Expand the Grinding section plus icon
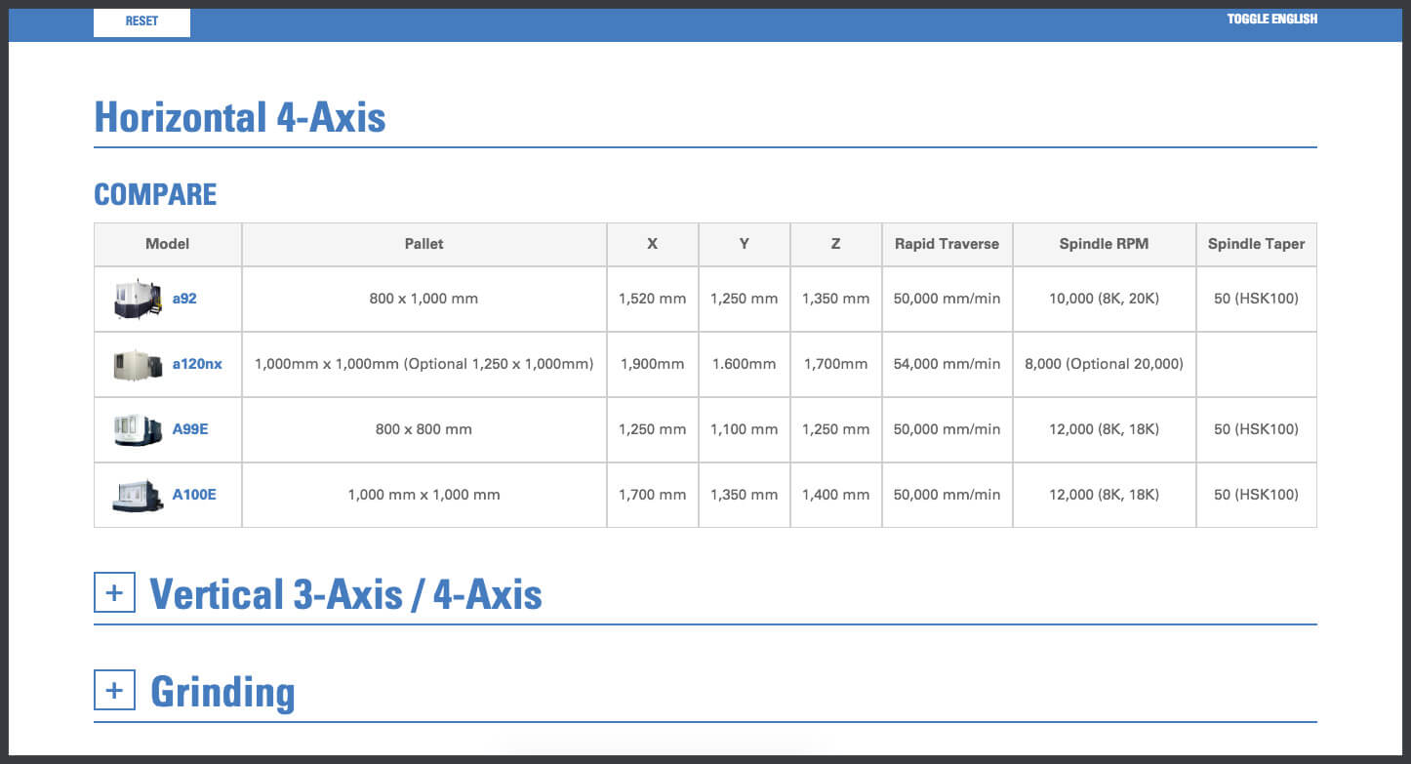The image size is (1411, 764). [114, 691]
